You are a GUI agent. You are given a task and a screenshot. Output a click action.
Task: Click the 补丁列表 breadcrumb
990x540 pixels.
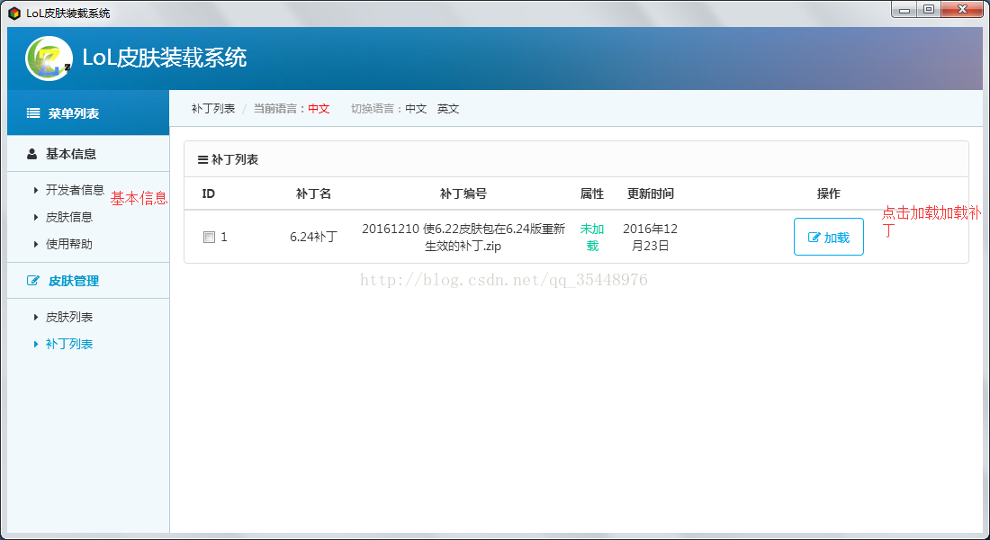coord(213,109)
